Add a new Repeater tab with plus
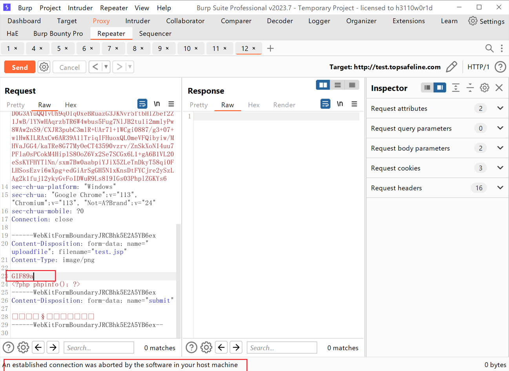Image resolution: width=509 pixels, height=371 pixels. coord(270,48)
